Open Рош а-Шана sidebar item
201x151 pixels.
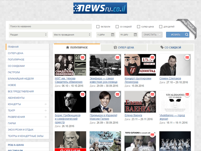(x=27, y=145)
